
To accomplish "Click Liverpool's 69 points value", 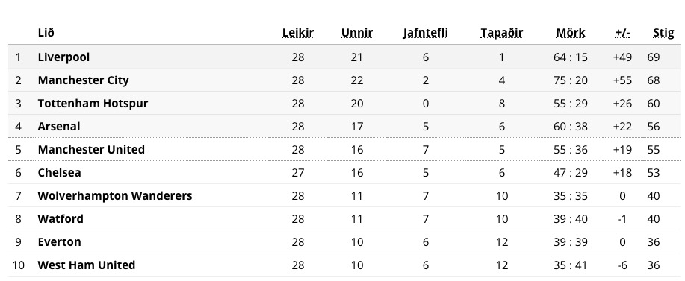I will coord(654,57).
